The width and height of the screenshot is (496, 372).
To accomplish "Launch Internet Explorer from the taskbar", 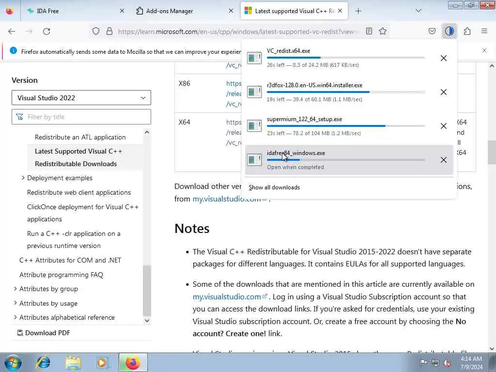I will coord(43,363).
